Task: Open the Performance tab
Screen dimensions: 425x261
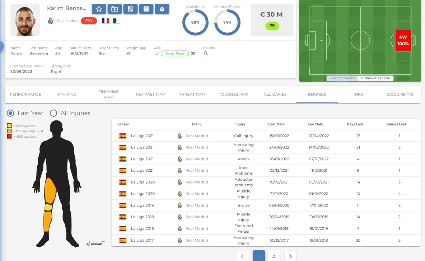Action: 25,95
